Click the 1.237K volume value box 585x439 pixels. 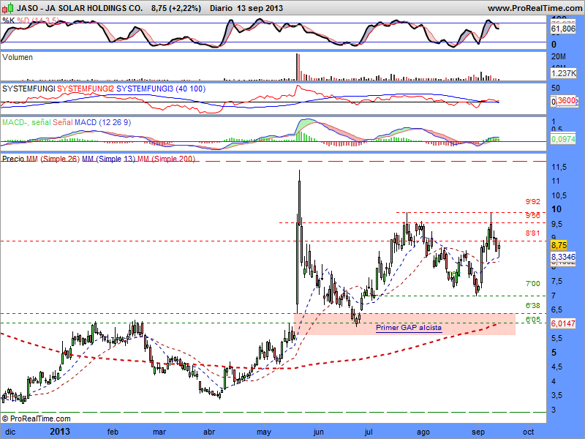tap(563, 73)
